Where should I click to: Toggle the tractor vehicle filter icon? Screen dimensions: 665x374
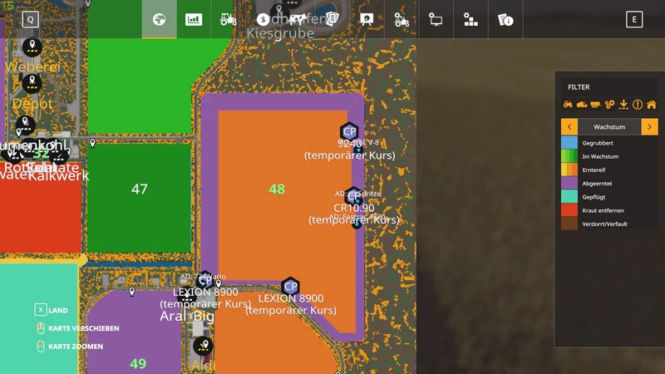569,105
